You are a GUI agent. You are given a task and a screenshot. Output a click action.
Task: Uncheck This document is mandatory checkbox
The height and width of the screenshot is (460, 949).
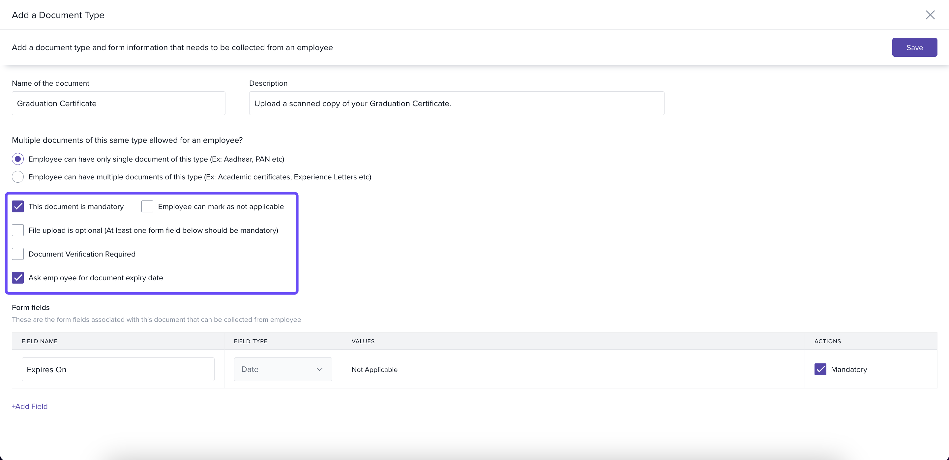[18, 206]
